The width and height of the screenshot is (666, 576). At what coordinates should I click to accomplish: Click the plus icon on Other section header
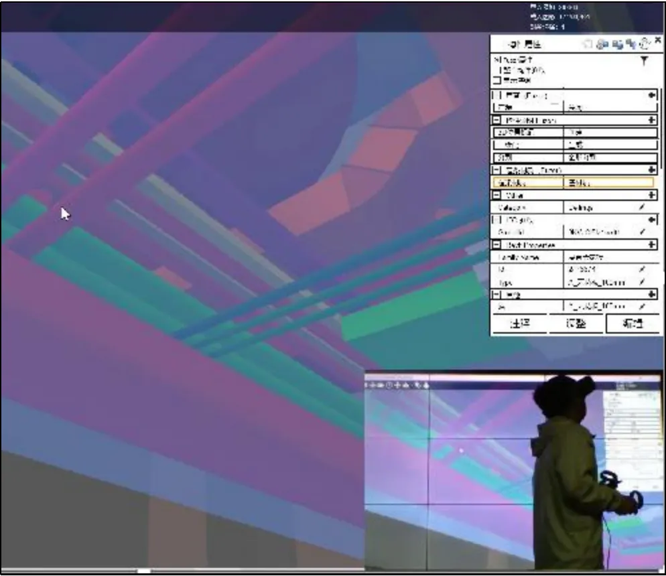click(651, 195)
